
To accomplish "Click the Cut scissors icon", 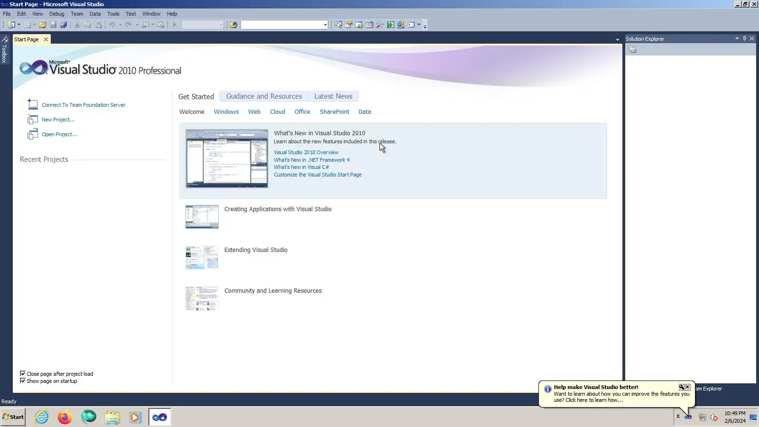I will [77, 25].
